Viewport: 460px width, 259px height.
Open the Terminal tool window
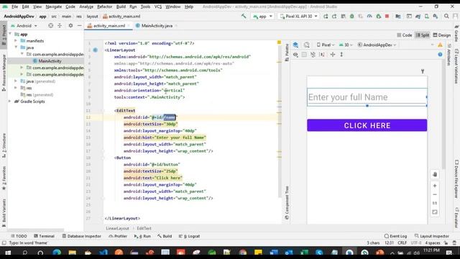44,236
